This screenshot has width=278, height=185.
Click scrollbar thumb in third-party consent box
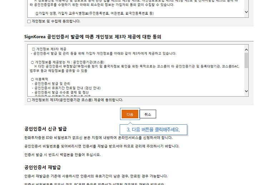(x=246, y=60)
